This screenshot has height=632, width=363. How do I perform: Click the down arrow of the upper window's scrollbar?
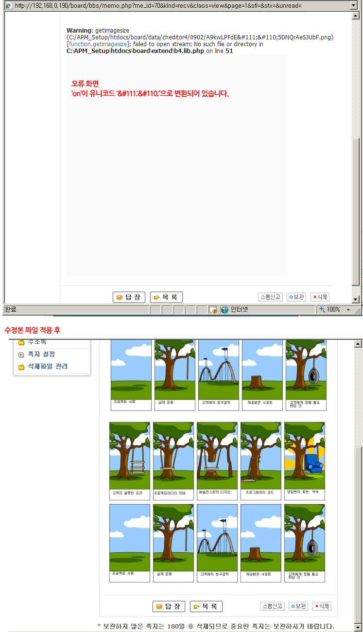coord(356,299)
